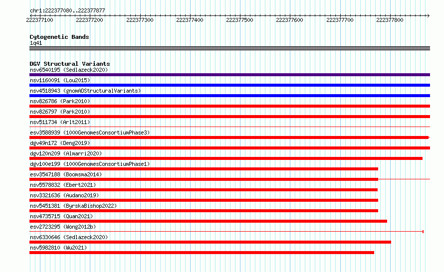Image resolution: width=444 pixels, height=272 pixels.
Task: Open nsv4518943 (gnomADStructuralVariants) label
Action: [x=85, y=91]
